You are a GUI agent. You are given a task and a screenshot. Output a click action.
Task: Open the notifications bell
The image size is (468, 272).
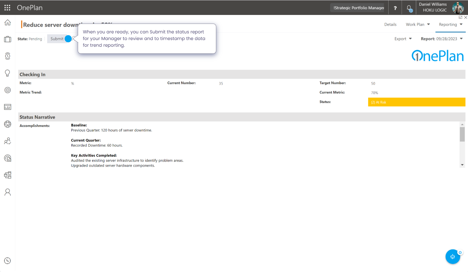point(409,8)
